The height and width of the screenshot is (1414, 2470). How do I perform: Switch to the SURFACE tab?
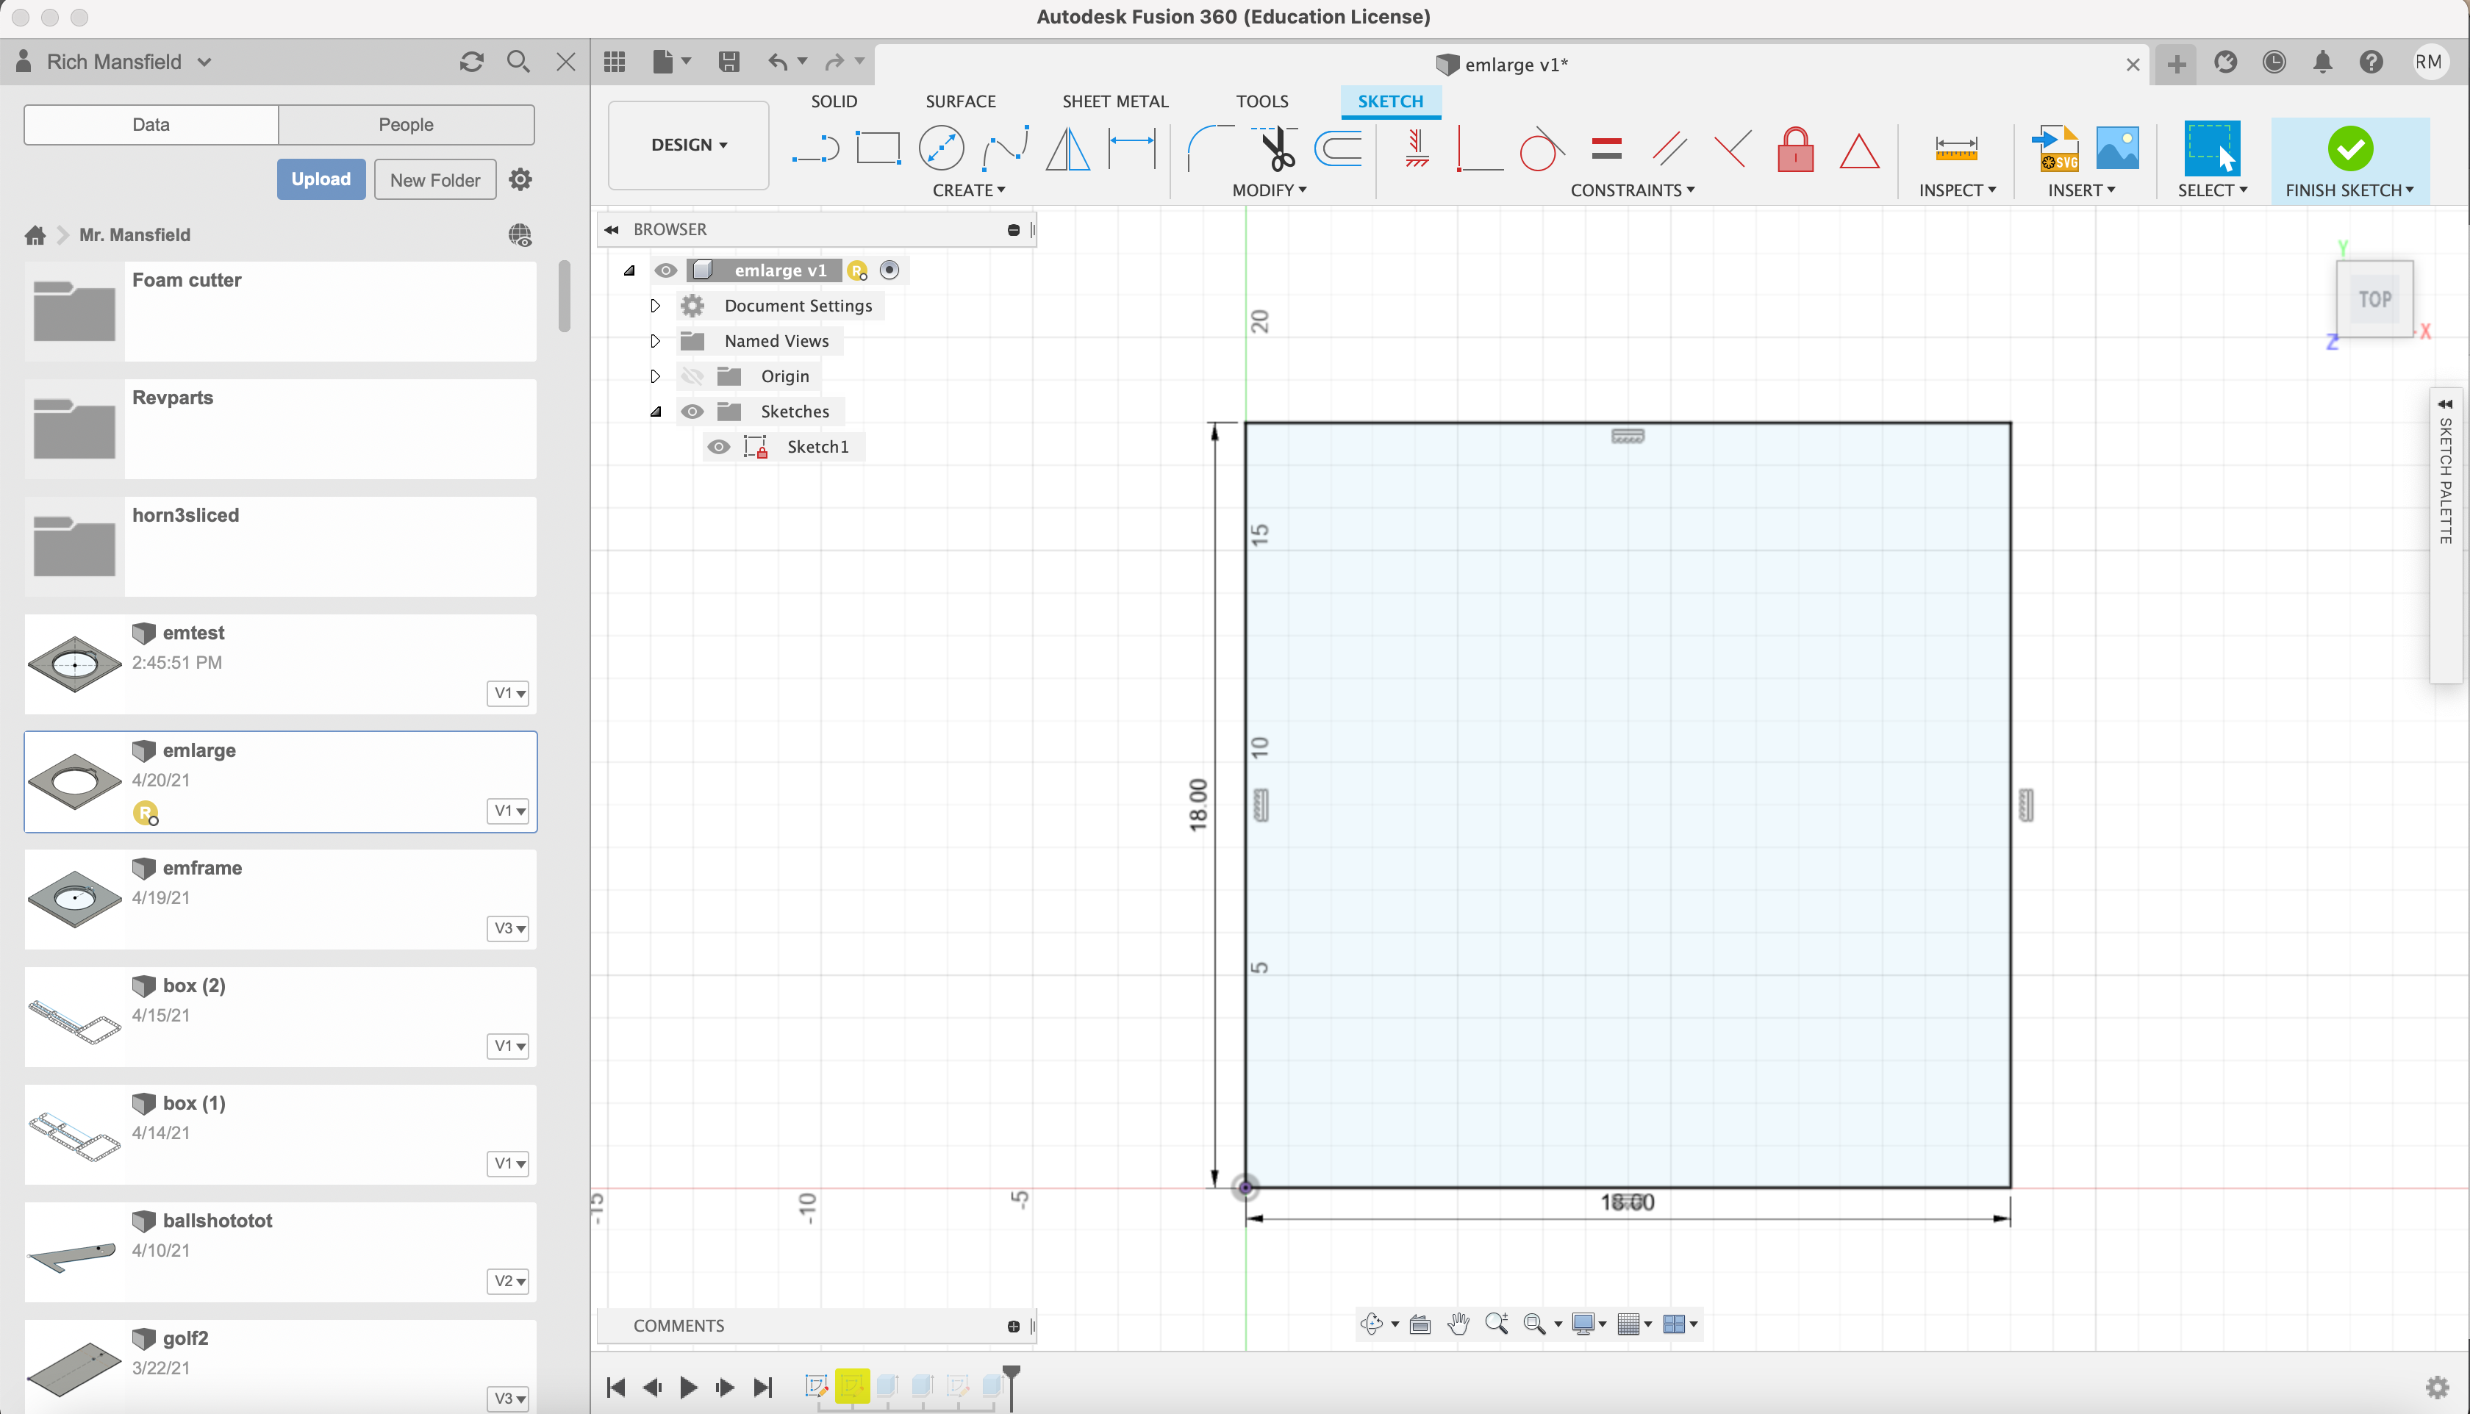[x=962, y=100]
